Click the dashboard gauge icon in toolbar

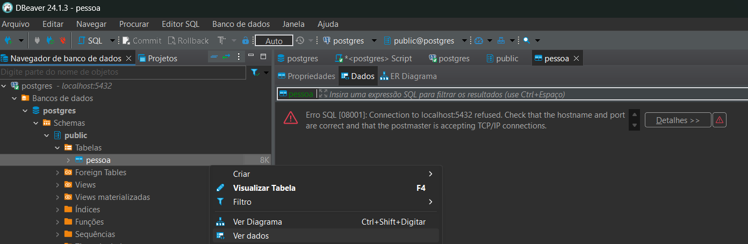(479, 40)
